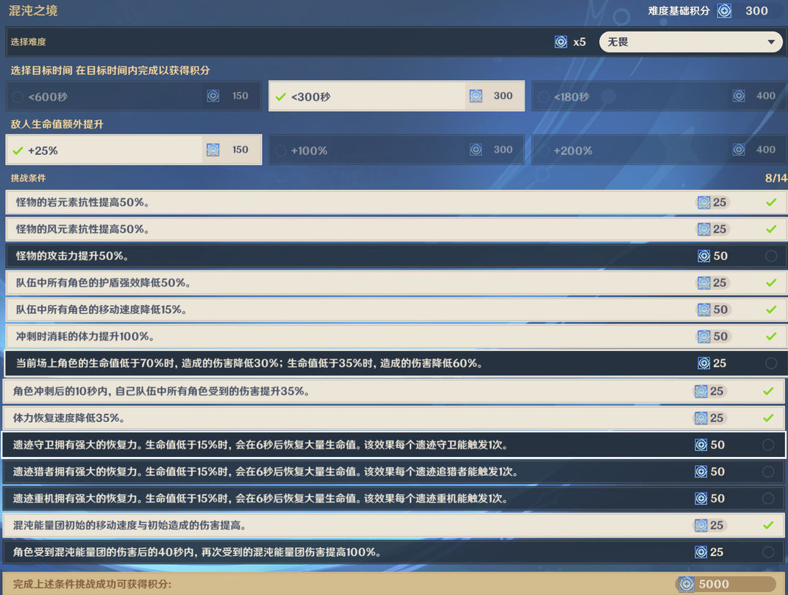This screenshot has height=595, width=788.
Task: Enable the 遗迹守卫 recovery condition
Action: [394, 445]
